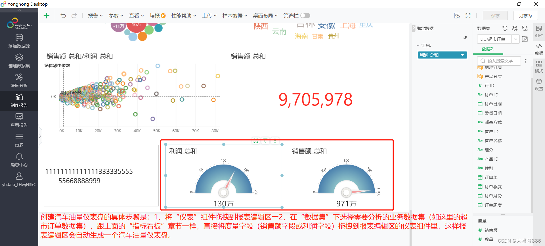Click the green plus add button
Image resolution: width=545 pixels, height=246 pixels.
47,16
